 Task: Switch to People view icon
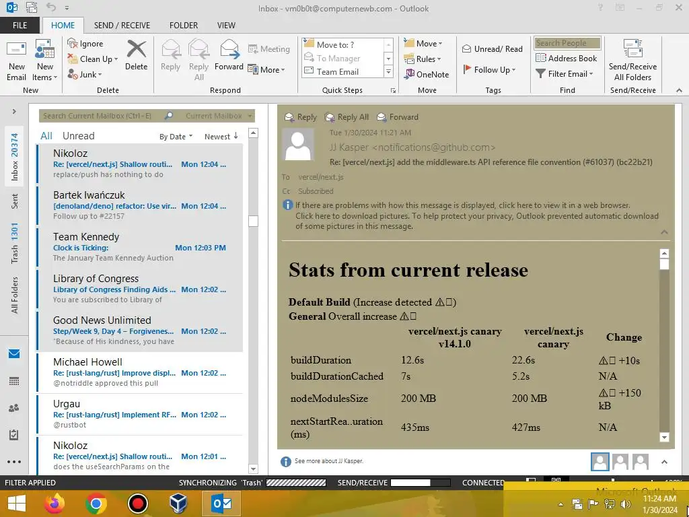(14, 408)
